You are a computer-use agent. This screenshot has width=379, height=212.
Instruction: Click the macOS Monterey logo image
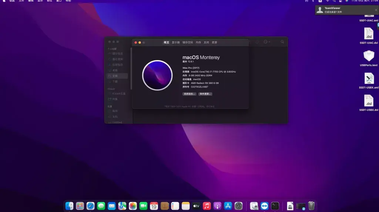coord(157,75)
